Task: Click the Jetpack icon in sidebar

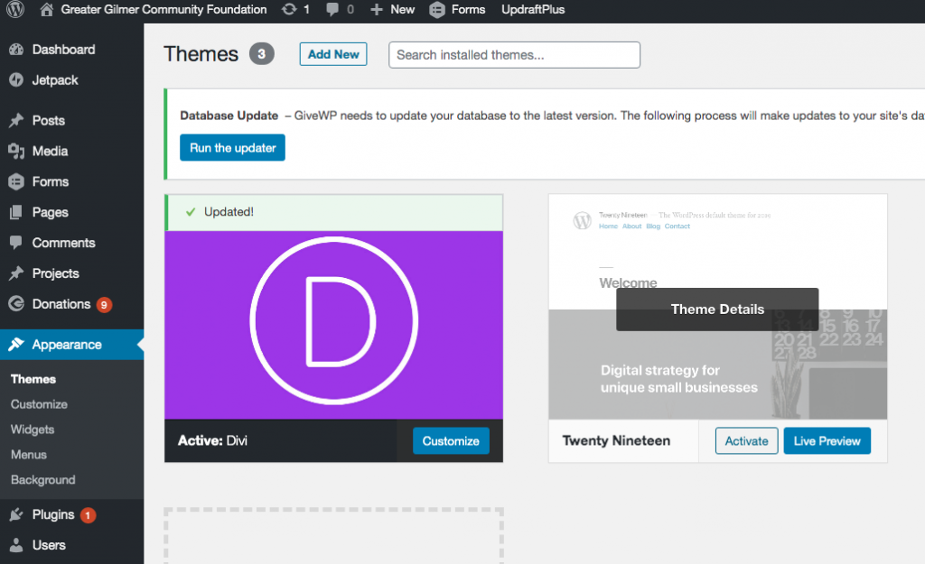Action: (16, 80)
